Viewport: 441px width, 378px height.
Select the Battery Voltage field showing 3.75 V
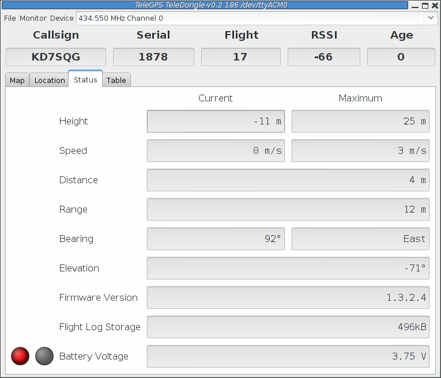pos(288,356)
